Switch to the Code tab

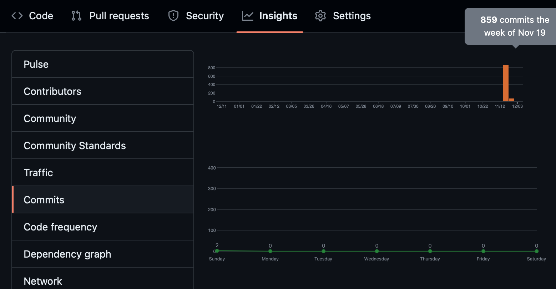pos(41,16)
